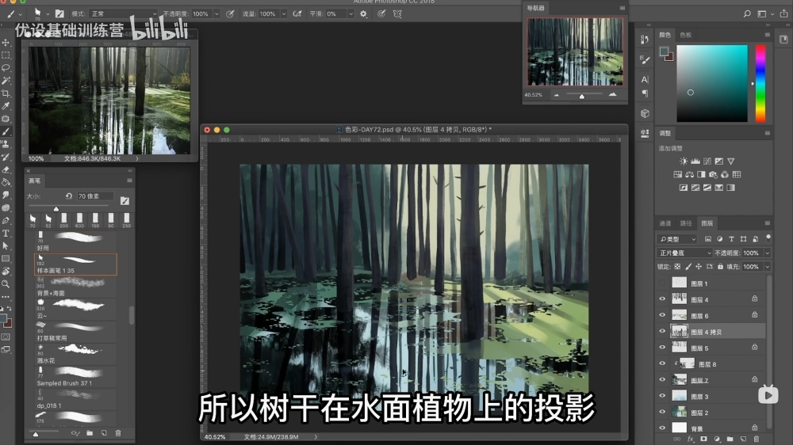Viewport: 793px width, 445px height.
Task: Hide layer 图层 8
Action: [662, 363]
